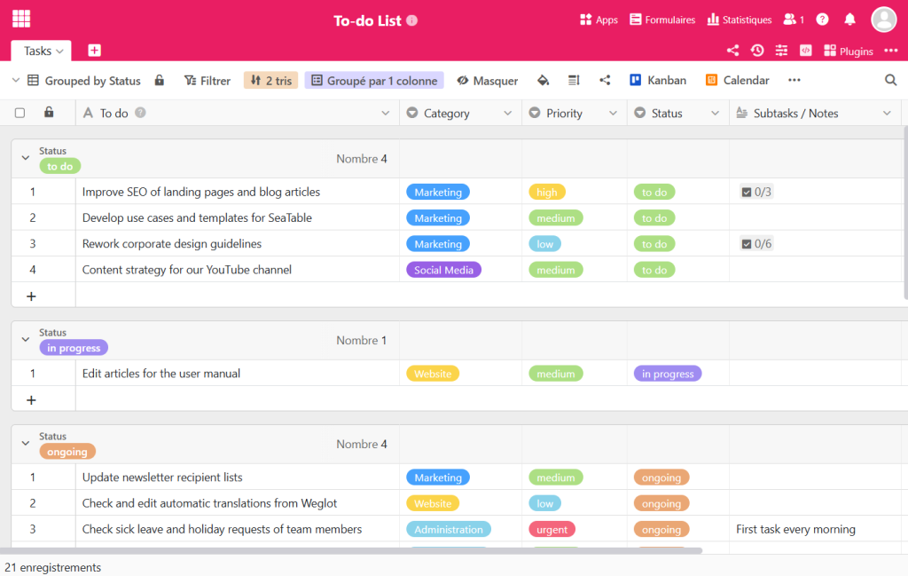Image resolution: width=908 pixels, height=576 pixels.
Task: Open the search magnifier in the toolbar
Action: coord(890,80)
